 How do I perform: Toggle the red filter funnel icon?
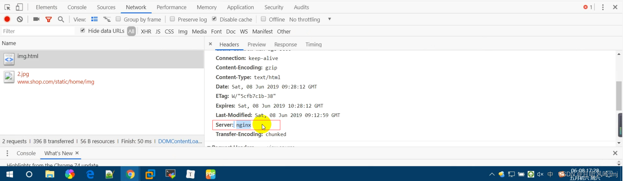tap(49, 19)
